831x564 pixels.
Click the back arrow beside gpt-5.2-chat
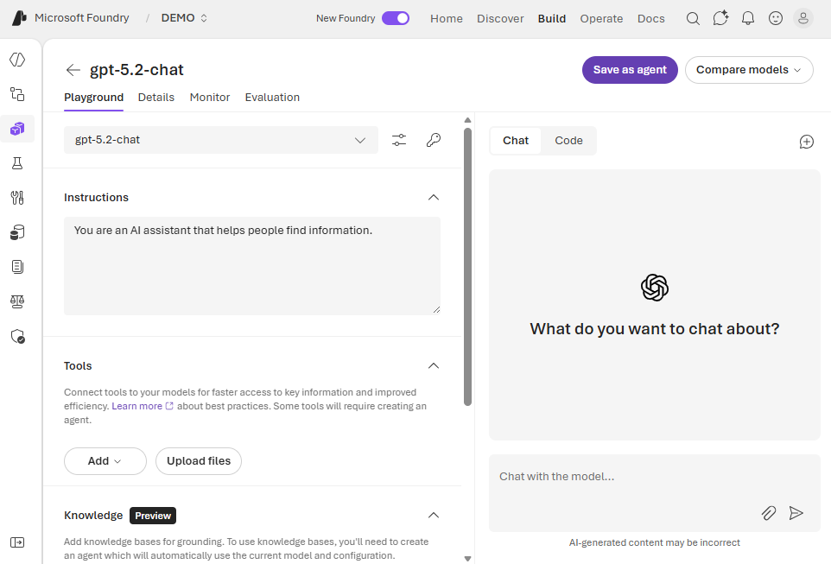73,70
